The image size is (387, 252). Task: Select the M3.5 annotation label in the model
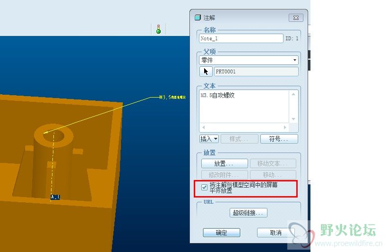point(172,97)
